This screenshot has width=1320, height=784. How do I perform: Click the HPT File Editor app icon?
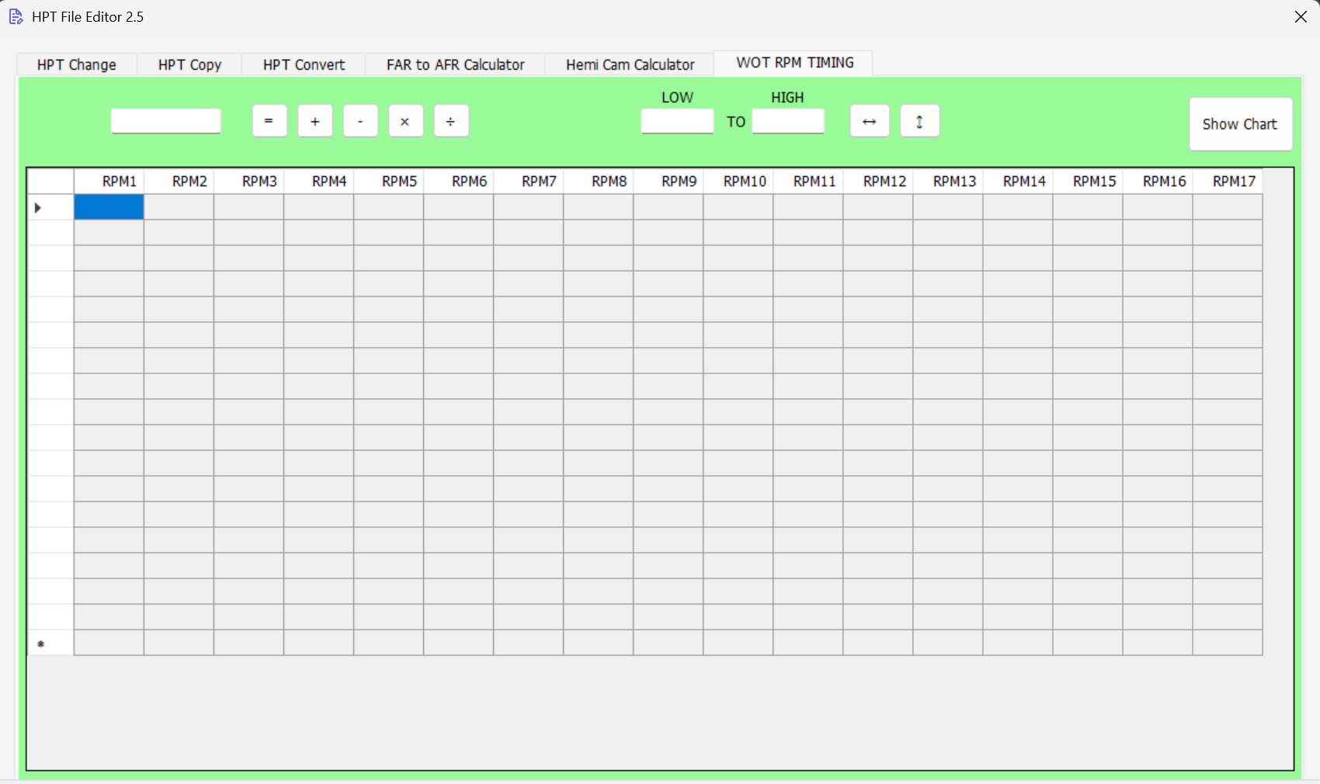tap(16, 16)
